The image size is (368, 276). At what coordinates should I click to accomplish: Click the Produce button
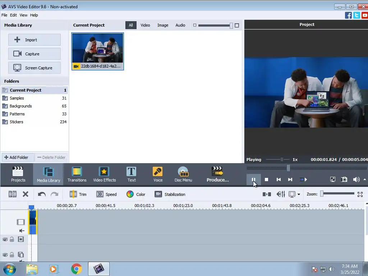pyautogui.click(x=217, y=174)
